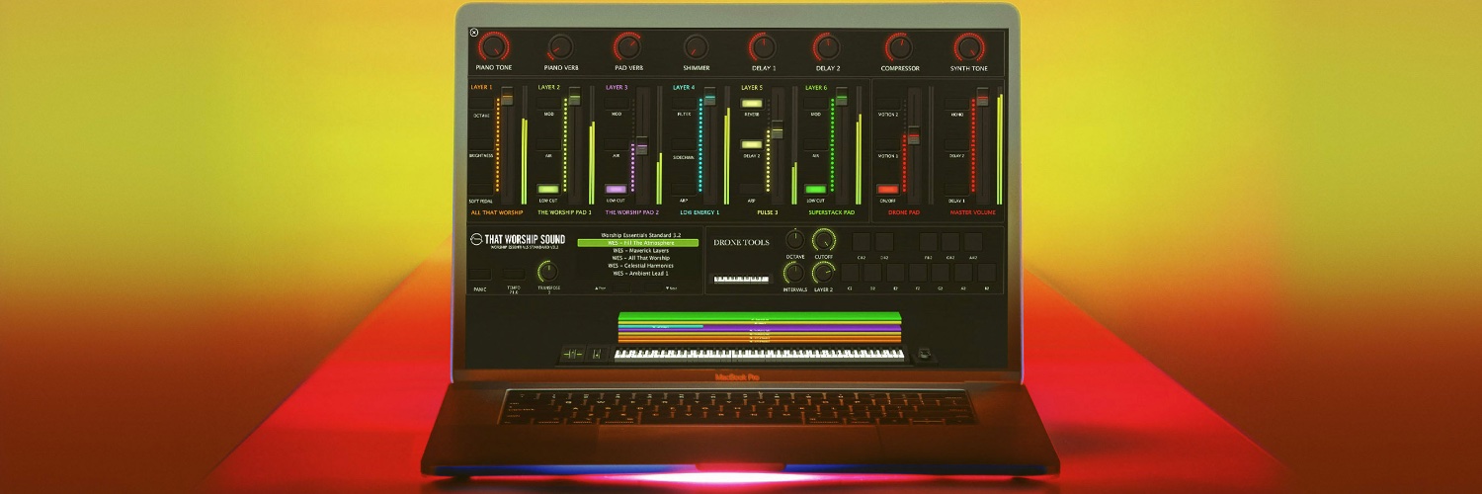Click the Tempo button

click(514, 274)
